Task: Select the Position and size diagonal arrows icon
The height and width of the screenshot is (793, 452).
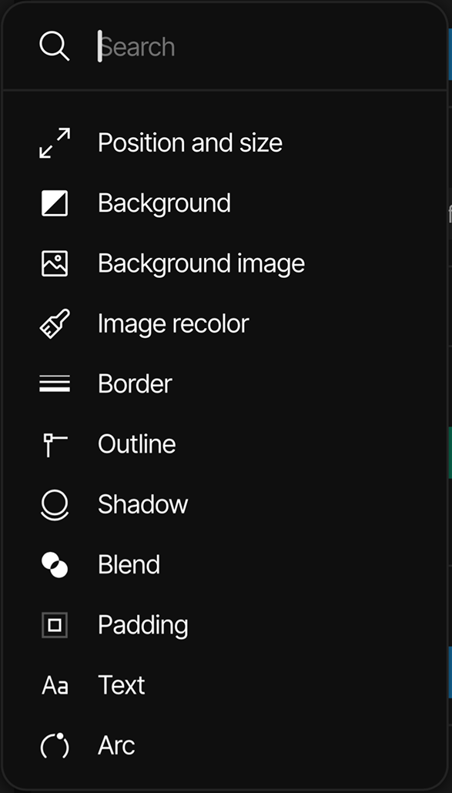Action: pyautogui.click(x=54, y=142)
